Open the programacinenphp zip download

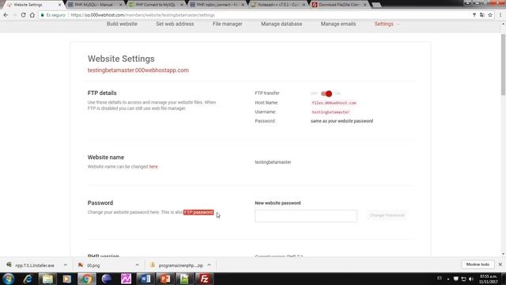click(181, 265)
